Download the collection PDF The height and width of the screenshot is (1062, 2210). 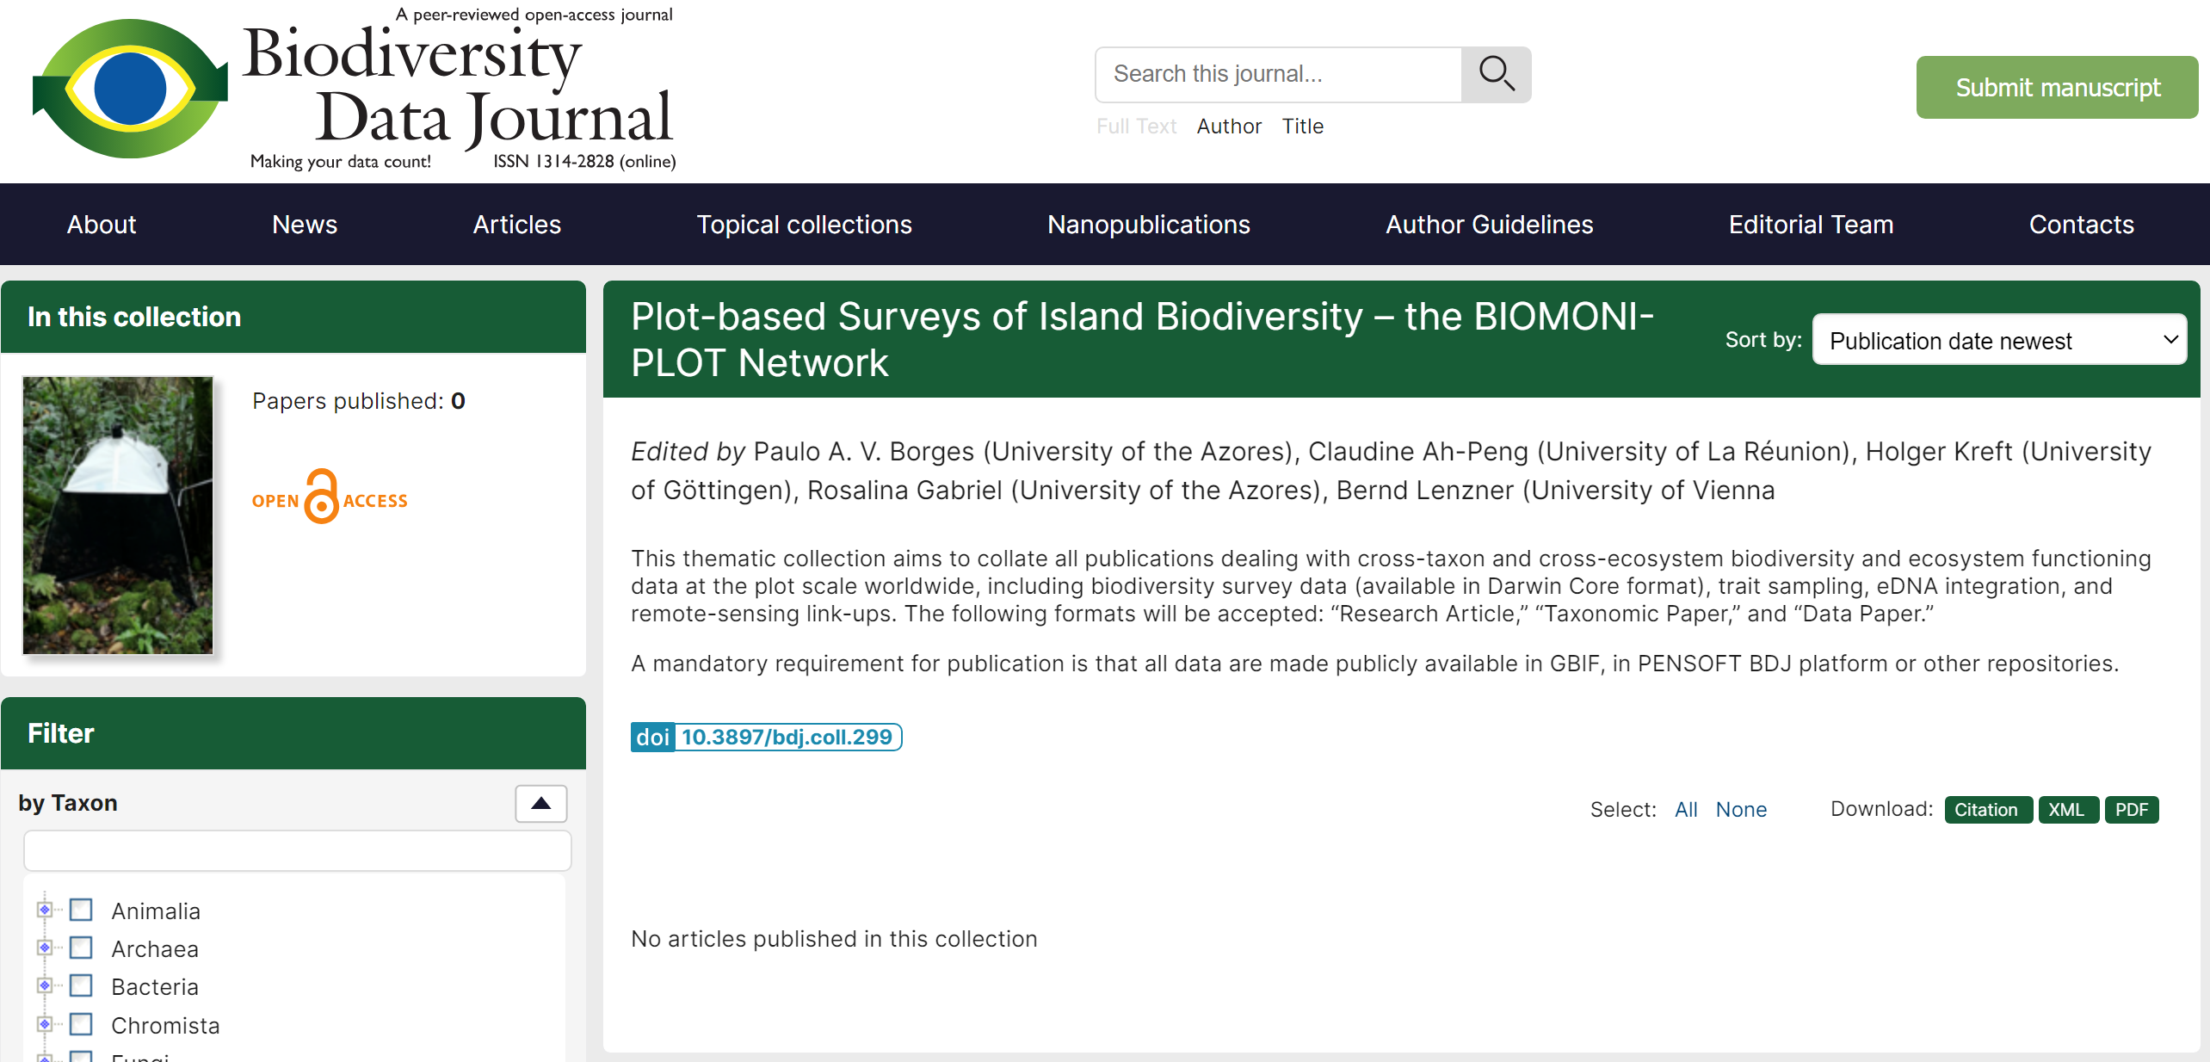pos(2132,810)
